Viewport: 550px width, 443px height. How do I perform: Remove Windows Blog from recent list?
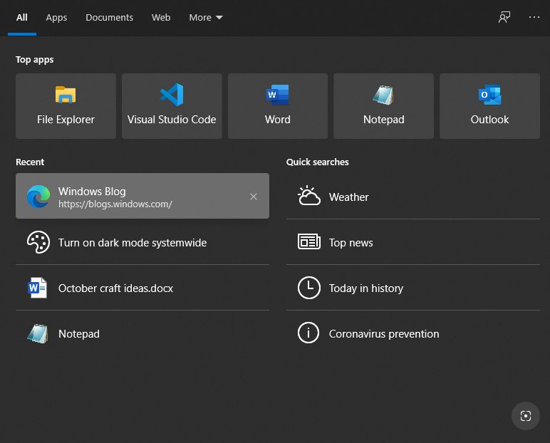(254, 197)
